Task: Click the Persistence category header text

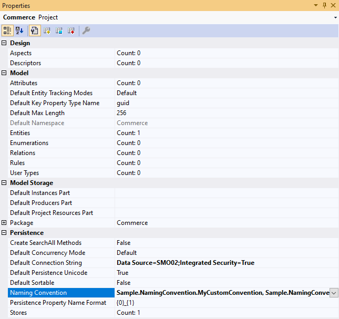Action: 27,233
